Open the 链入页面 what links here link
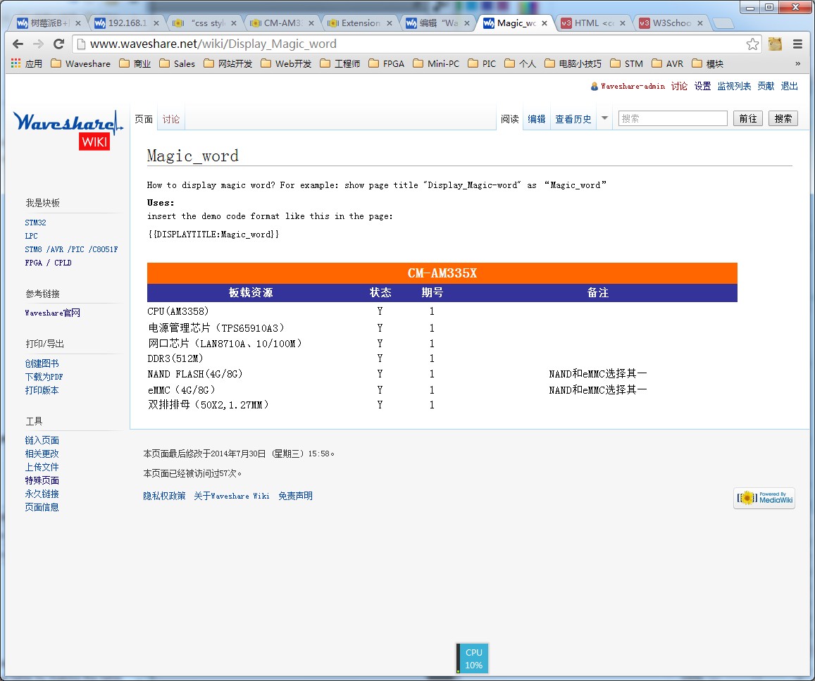The width and height of the screenshot is (815, 681). coord(42,440)
